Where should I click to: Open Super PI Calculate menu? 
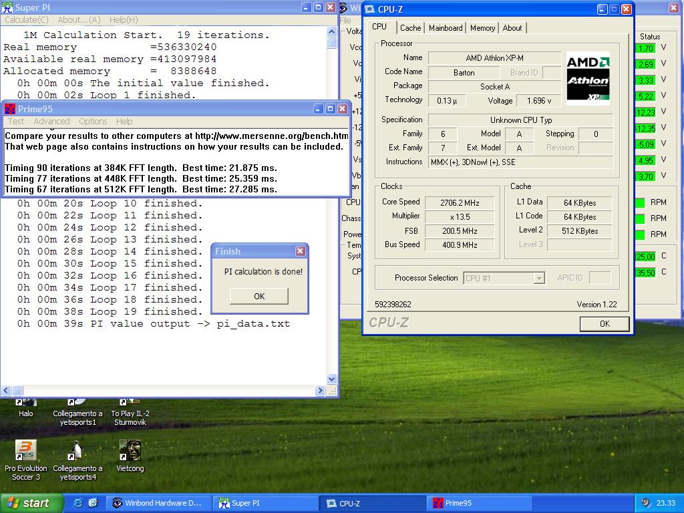point(27,19)
